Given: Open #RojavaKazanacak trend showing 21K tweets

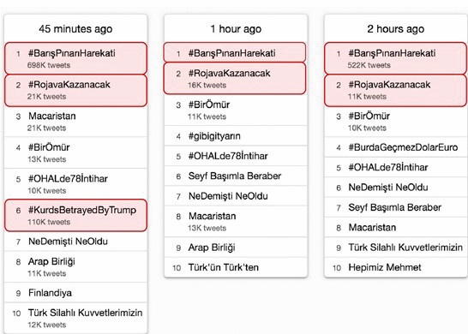Looking at the screenshot, I should tap(75, 91).
